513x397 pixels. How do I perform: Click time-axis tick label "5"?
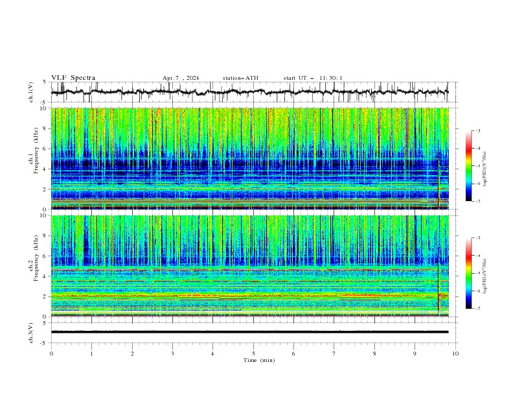pyautogui.click(x=253, y=354)
